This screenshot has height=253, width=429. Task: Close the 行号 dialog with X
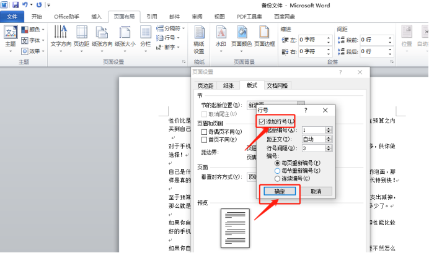click(325, 110)
